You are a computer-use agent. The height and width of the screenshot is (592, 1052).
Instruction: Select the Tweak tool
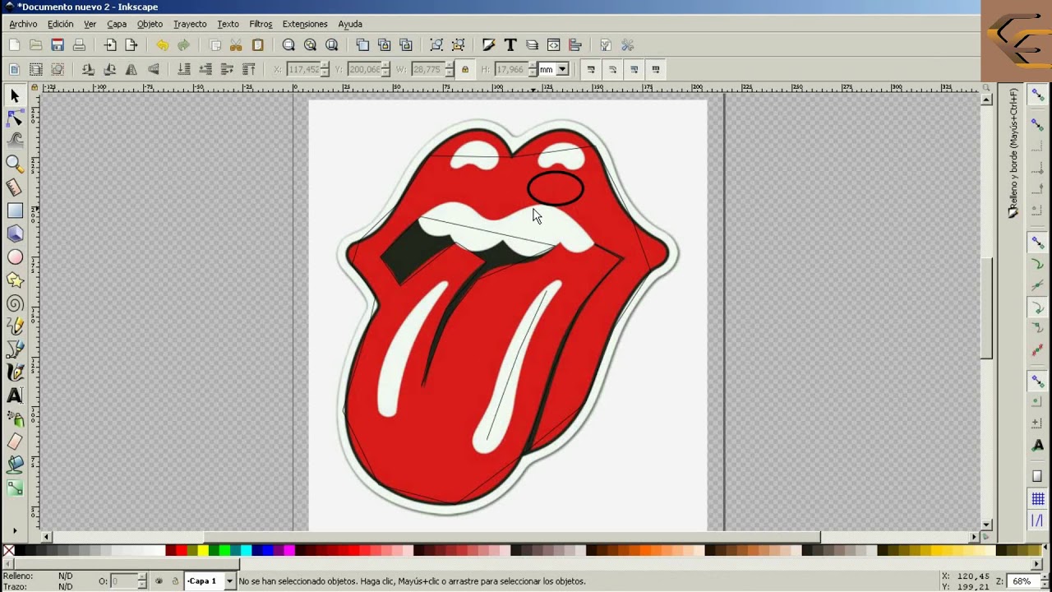(15, 140)
